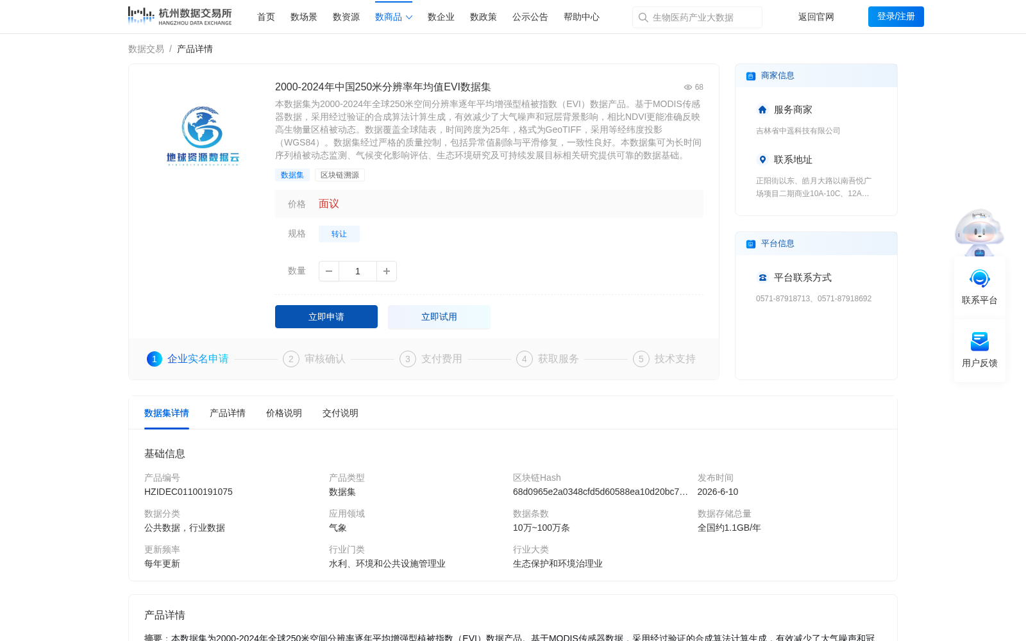Click the search magnifier icon
Image resolution: width=1026 pixels, height=641 pixels.
pyautogui.click(x=643, y=17)
